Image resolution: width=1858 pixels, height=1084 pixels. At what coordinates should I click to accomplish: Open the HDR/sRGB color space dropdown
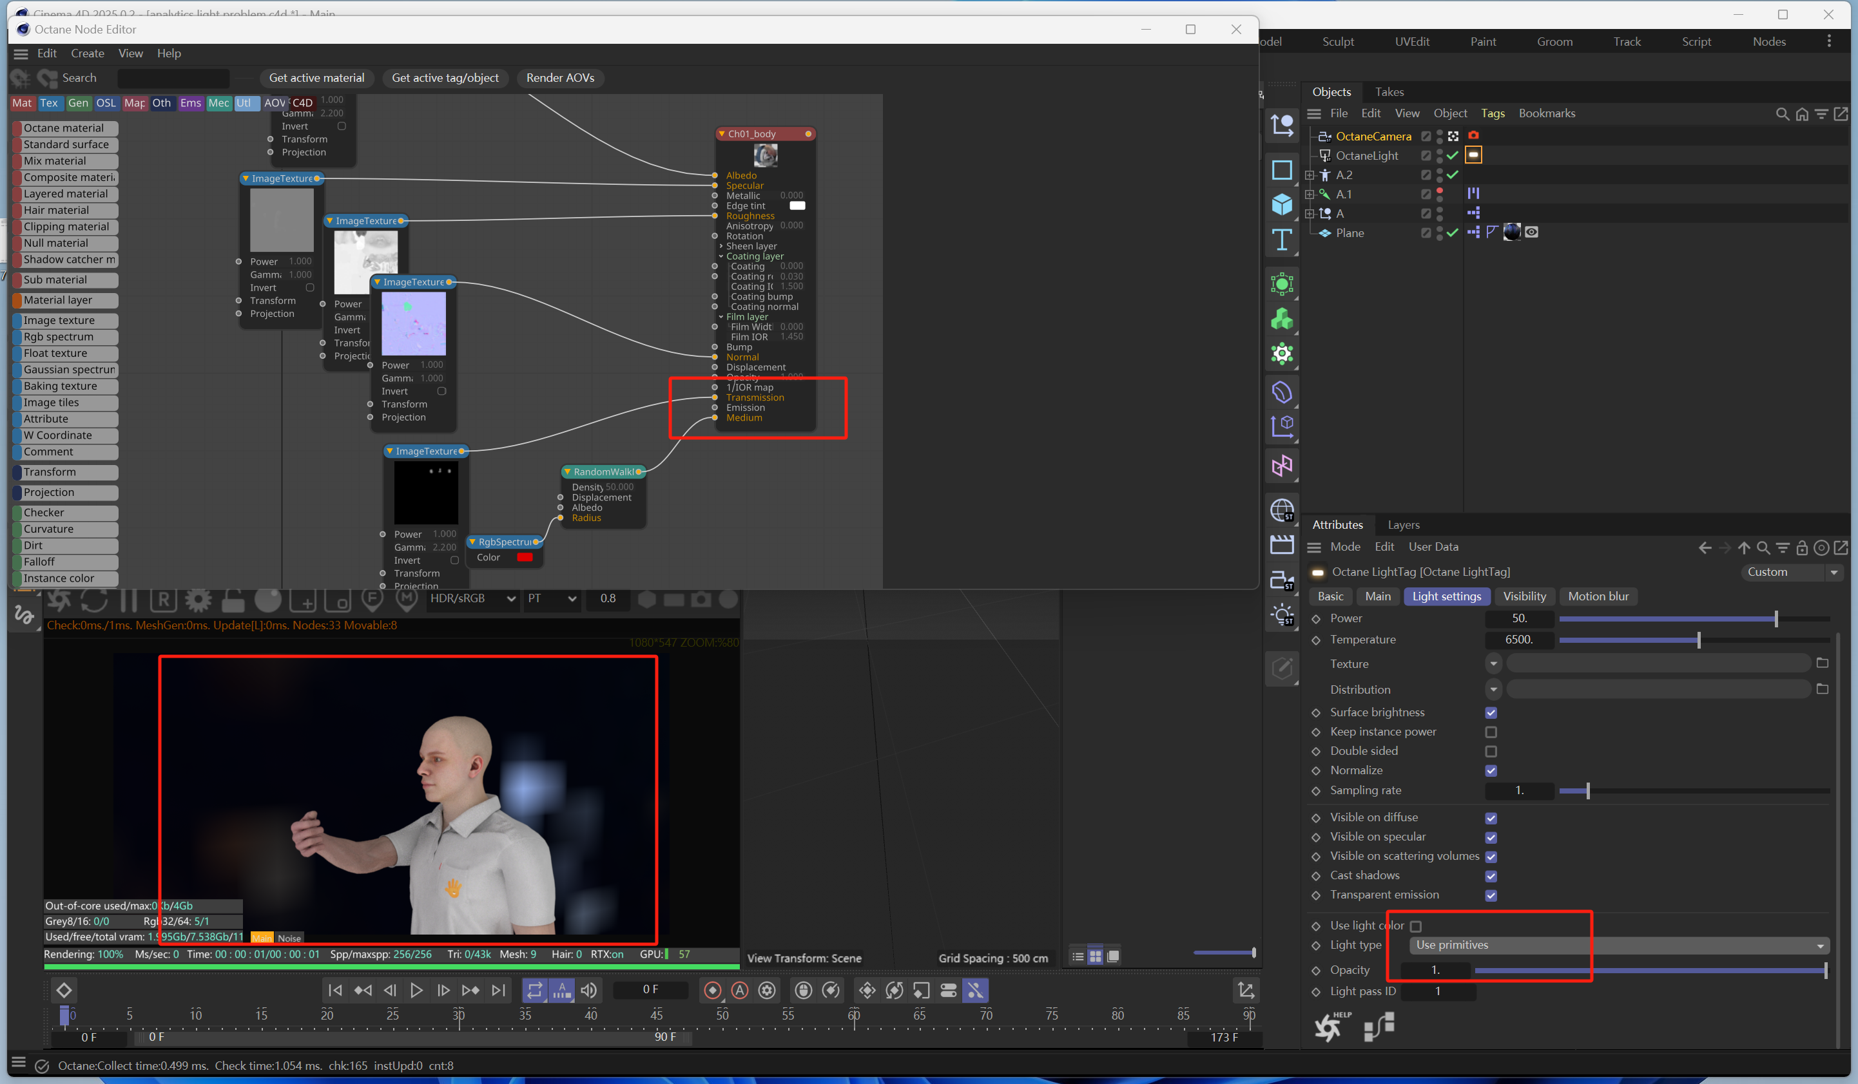(x=472, y=598)
